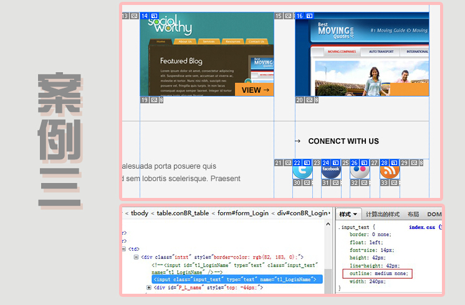The width and height of the screenshot is (465, 305).
Task: Switch to the 计算出的样式 tab
Action: (x=382, y=214)
